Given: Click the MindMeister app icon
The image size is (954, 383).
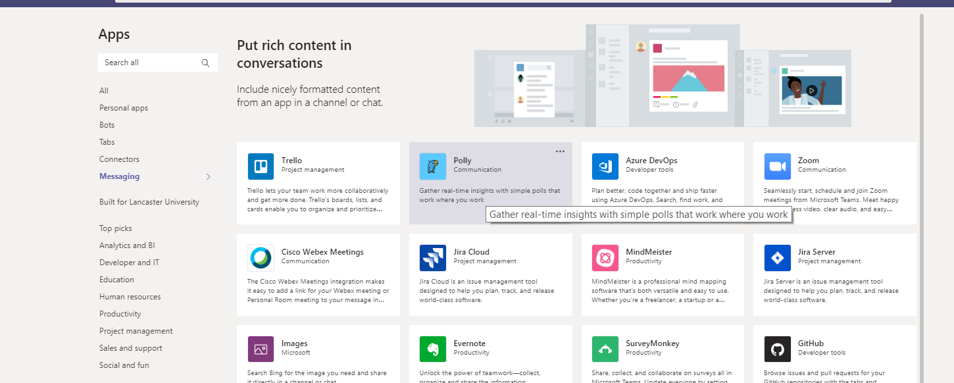Looking at the screenshot, I should [x=605, y=258].
